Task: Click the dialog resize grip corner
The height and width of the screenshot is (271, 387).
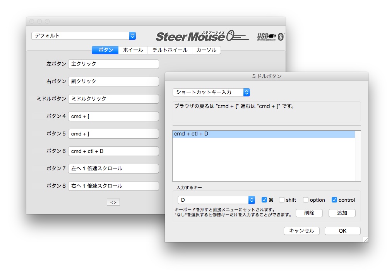Action: [366, 240]
